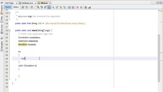The image size is (163, 92).
Task: Select the DB.java tab
Action: click(x=44, y=3)
